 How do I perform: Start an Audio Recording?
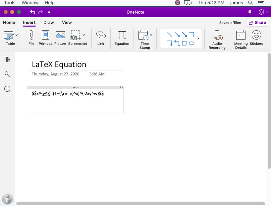[217, 38]
